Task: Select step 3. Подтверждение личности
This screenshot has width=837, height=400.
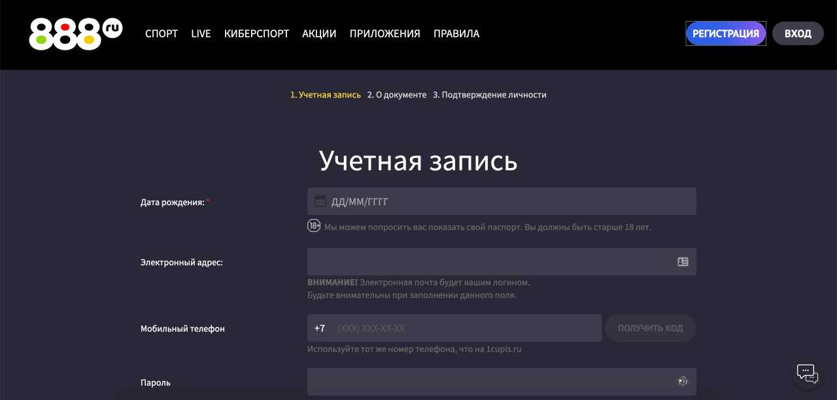Action: tap(490, 95)
